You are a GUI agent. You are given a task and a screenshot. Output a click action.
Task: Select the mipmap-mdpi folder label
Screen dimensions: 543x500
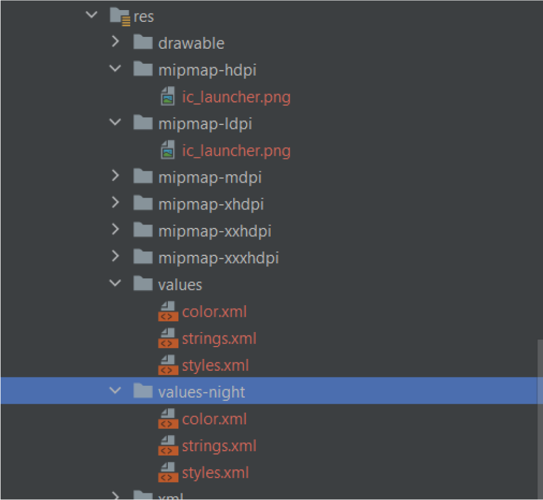(210, 178)
